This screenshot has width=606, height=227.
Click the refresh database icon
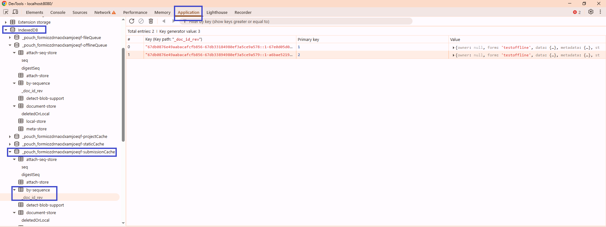coord(132,21)
